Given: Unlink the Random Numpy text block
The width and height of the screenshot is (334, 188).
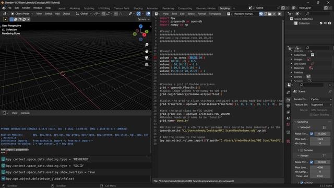Looking at the screenshot, I should pos(274,14).
